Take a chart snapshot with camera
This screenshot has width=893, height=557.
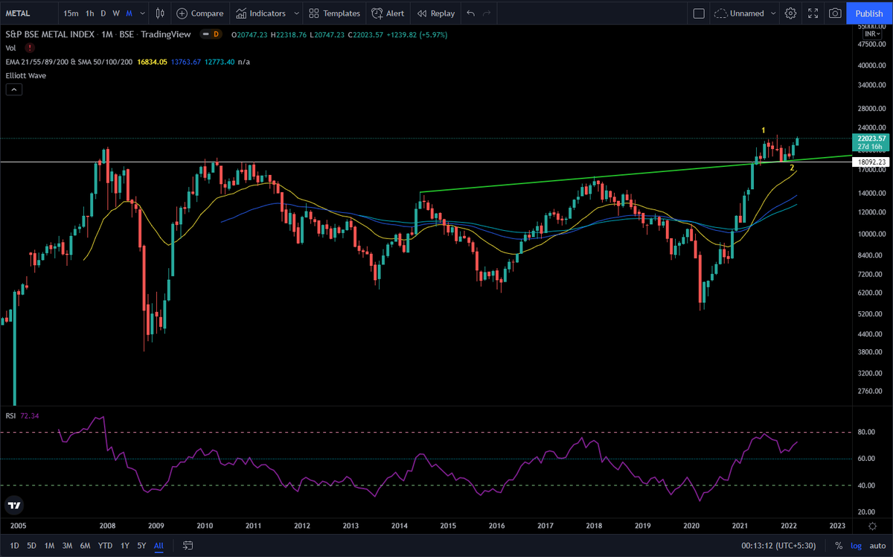pyautogui.click(x=836, y=13)
